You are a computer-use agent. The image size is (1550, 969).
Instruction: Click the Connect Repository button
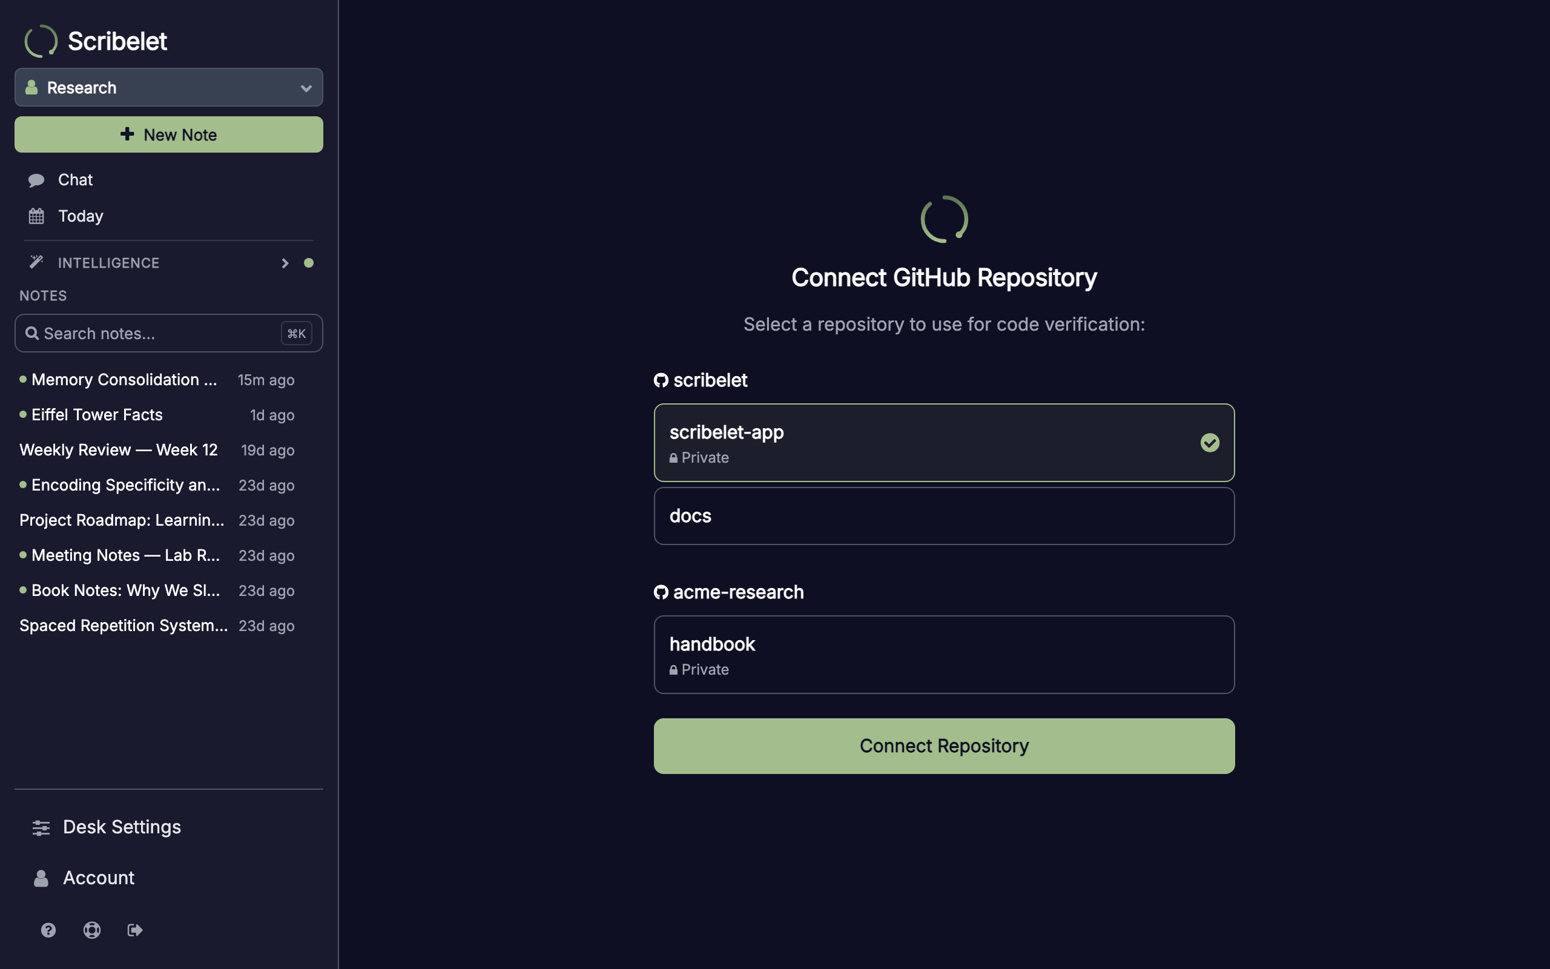click(944, 746)
